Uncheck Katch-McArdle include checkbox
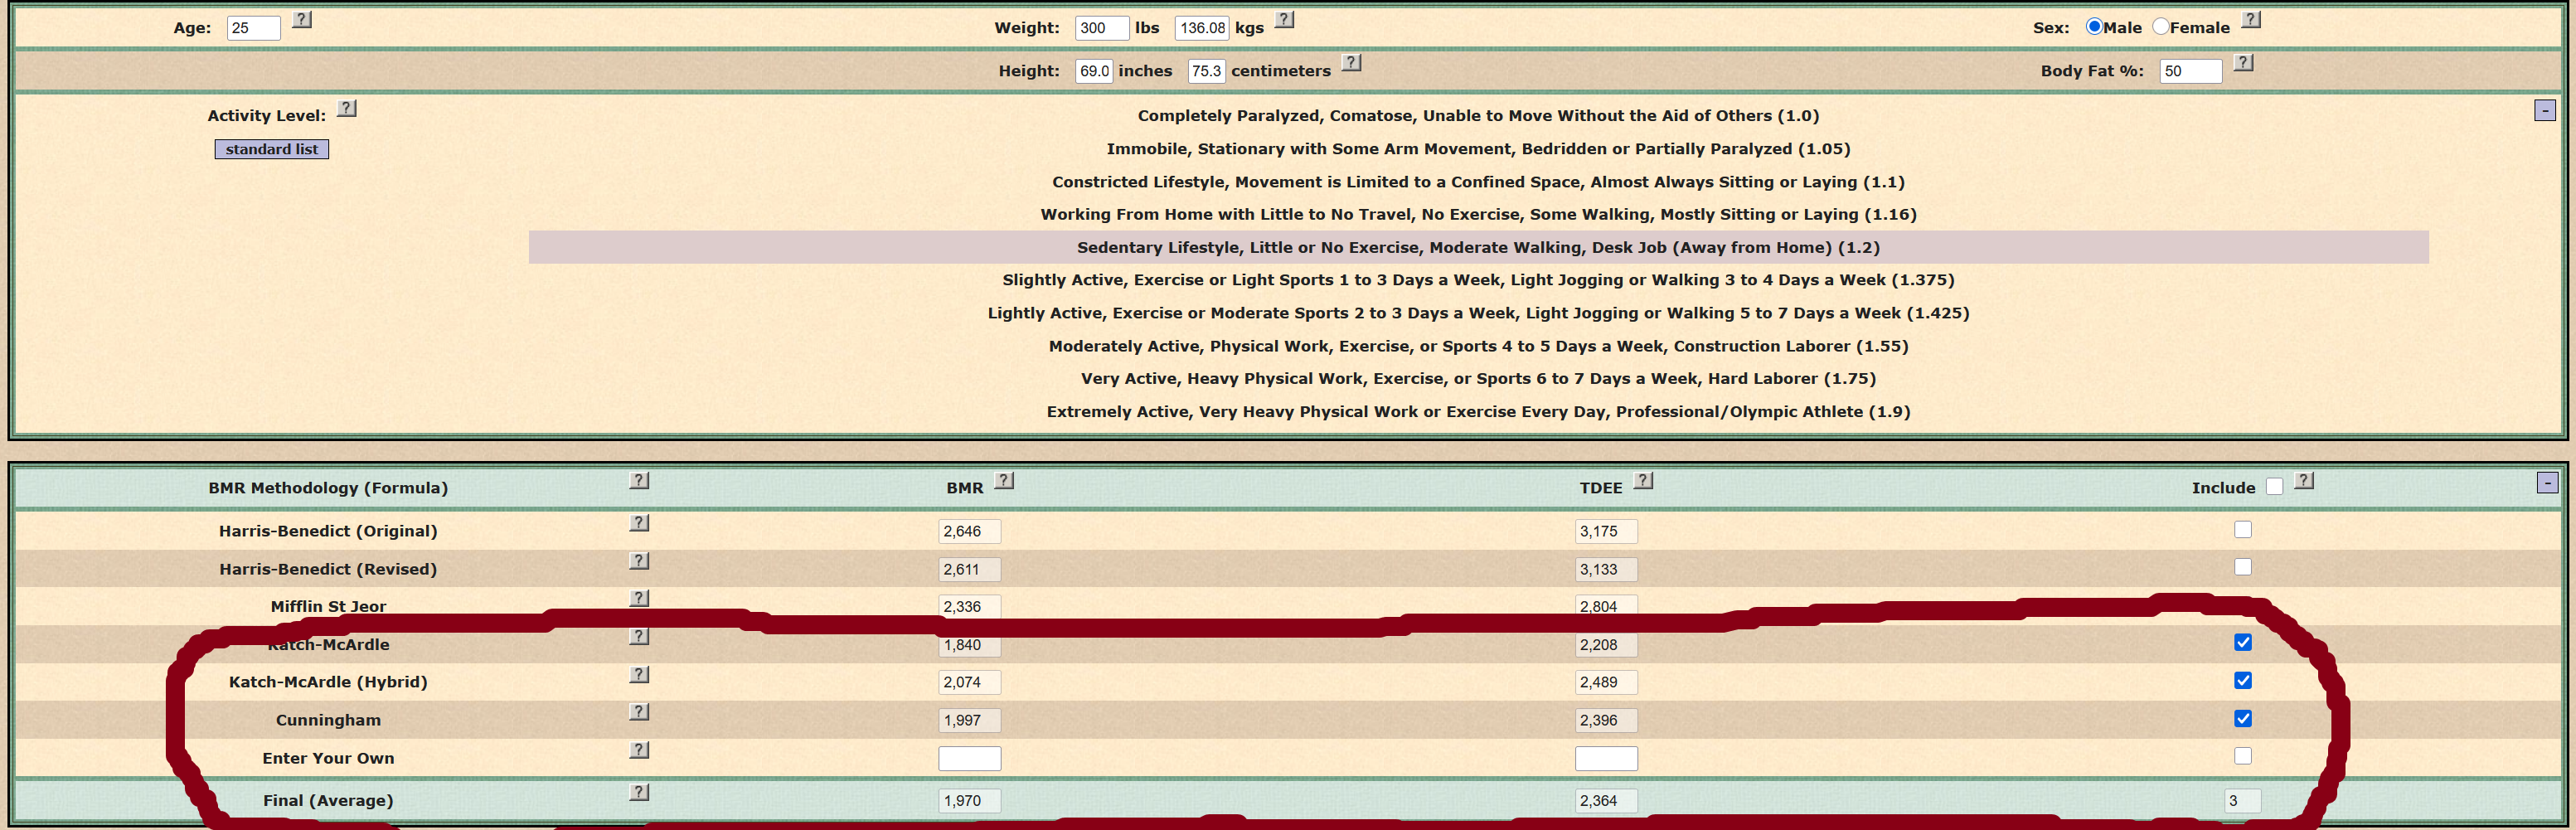The height and width of the screenshot is (830, 2576). [2243, 643]
